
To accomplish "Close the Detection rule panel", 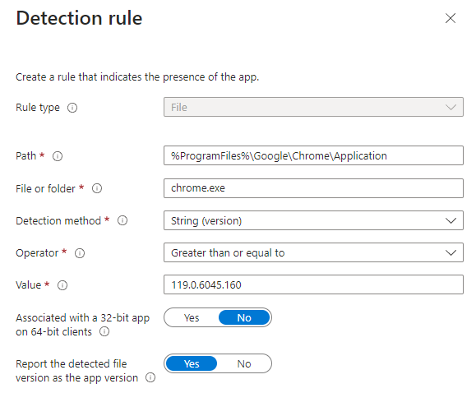I will [451, 18].
